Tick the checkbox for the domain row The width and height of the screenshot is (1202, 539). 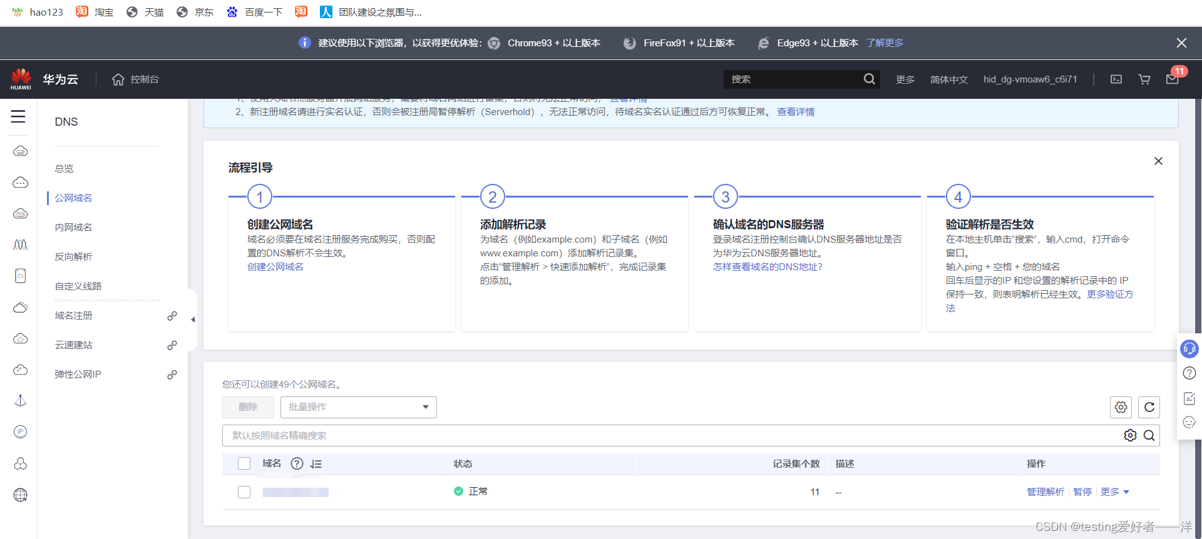pyautogui.click(x=244, y=492)
